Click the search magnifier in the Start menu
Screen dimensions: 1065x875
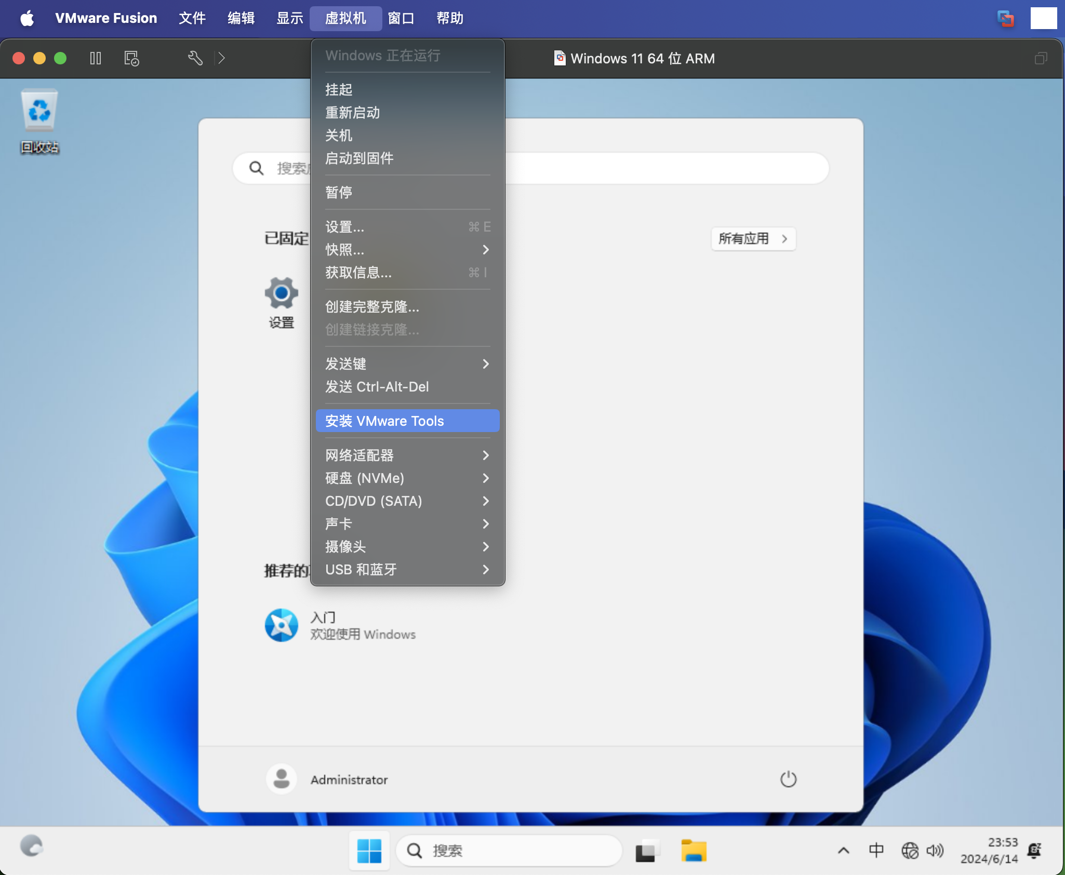tap(256, 168)
